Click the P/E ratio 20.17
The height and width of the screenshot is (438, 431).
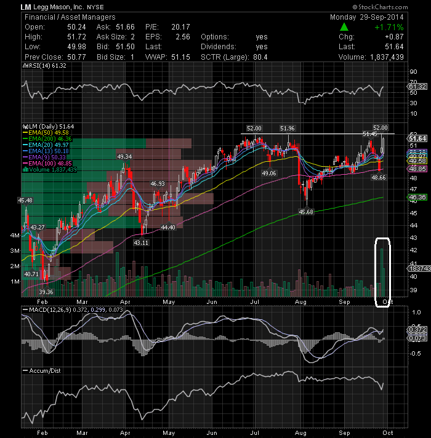click(180, 27)
